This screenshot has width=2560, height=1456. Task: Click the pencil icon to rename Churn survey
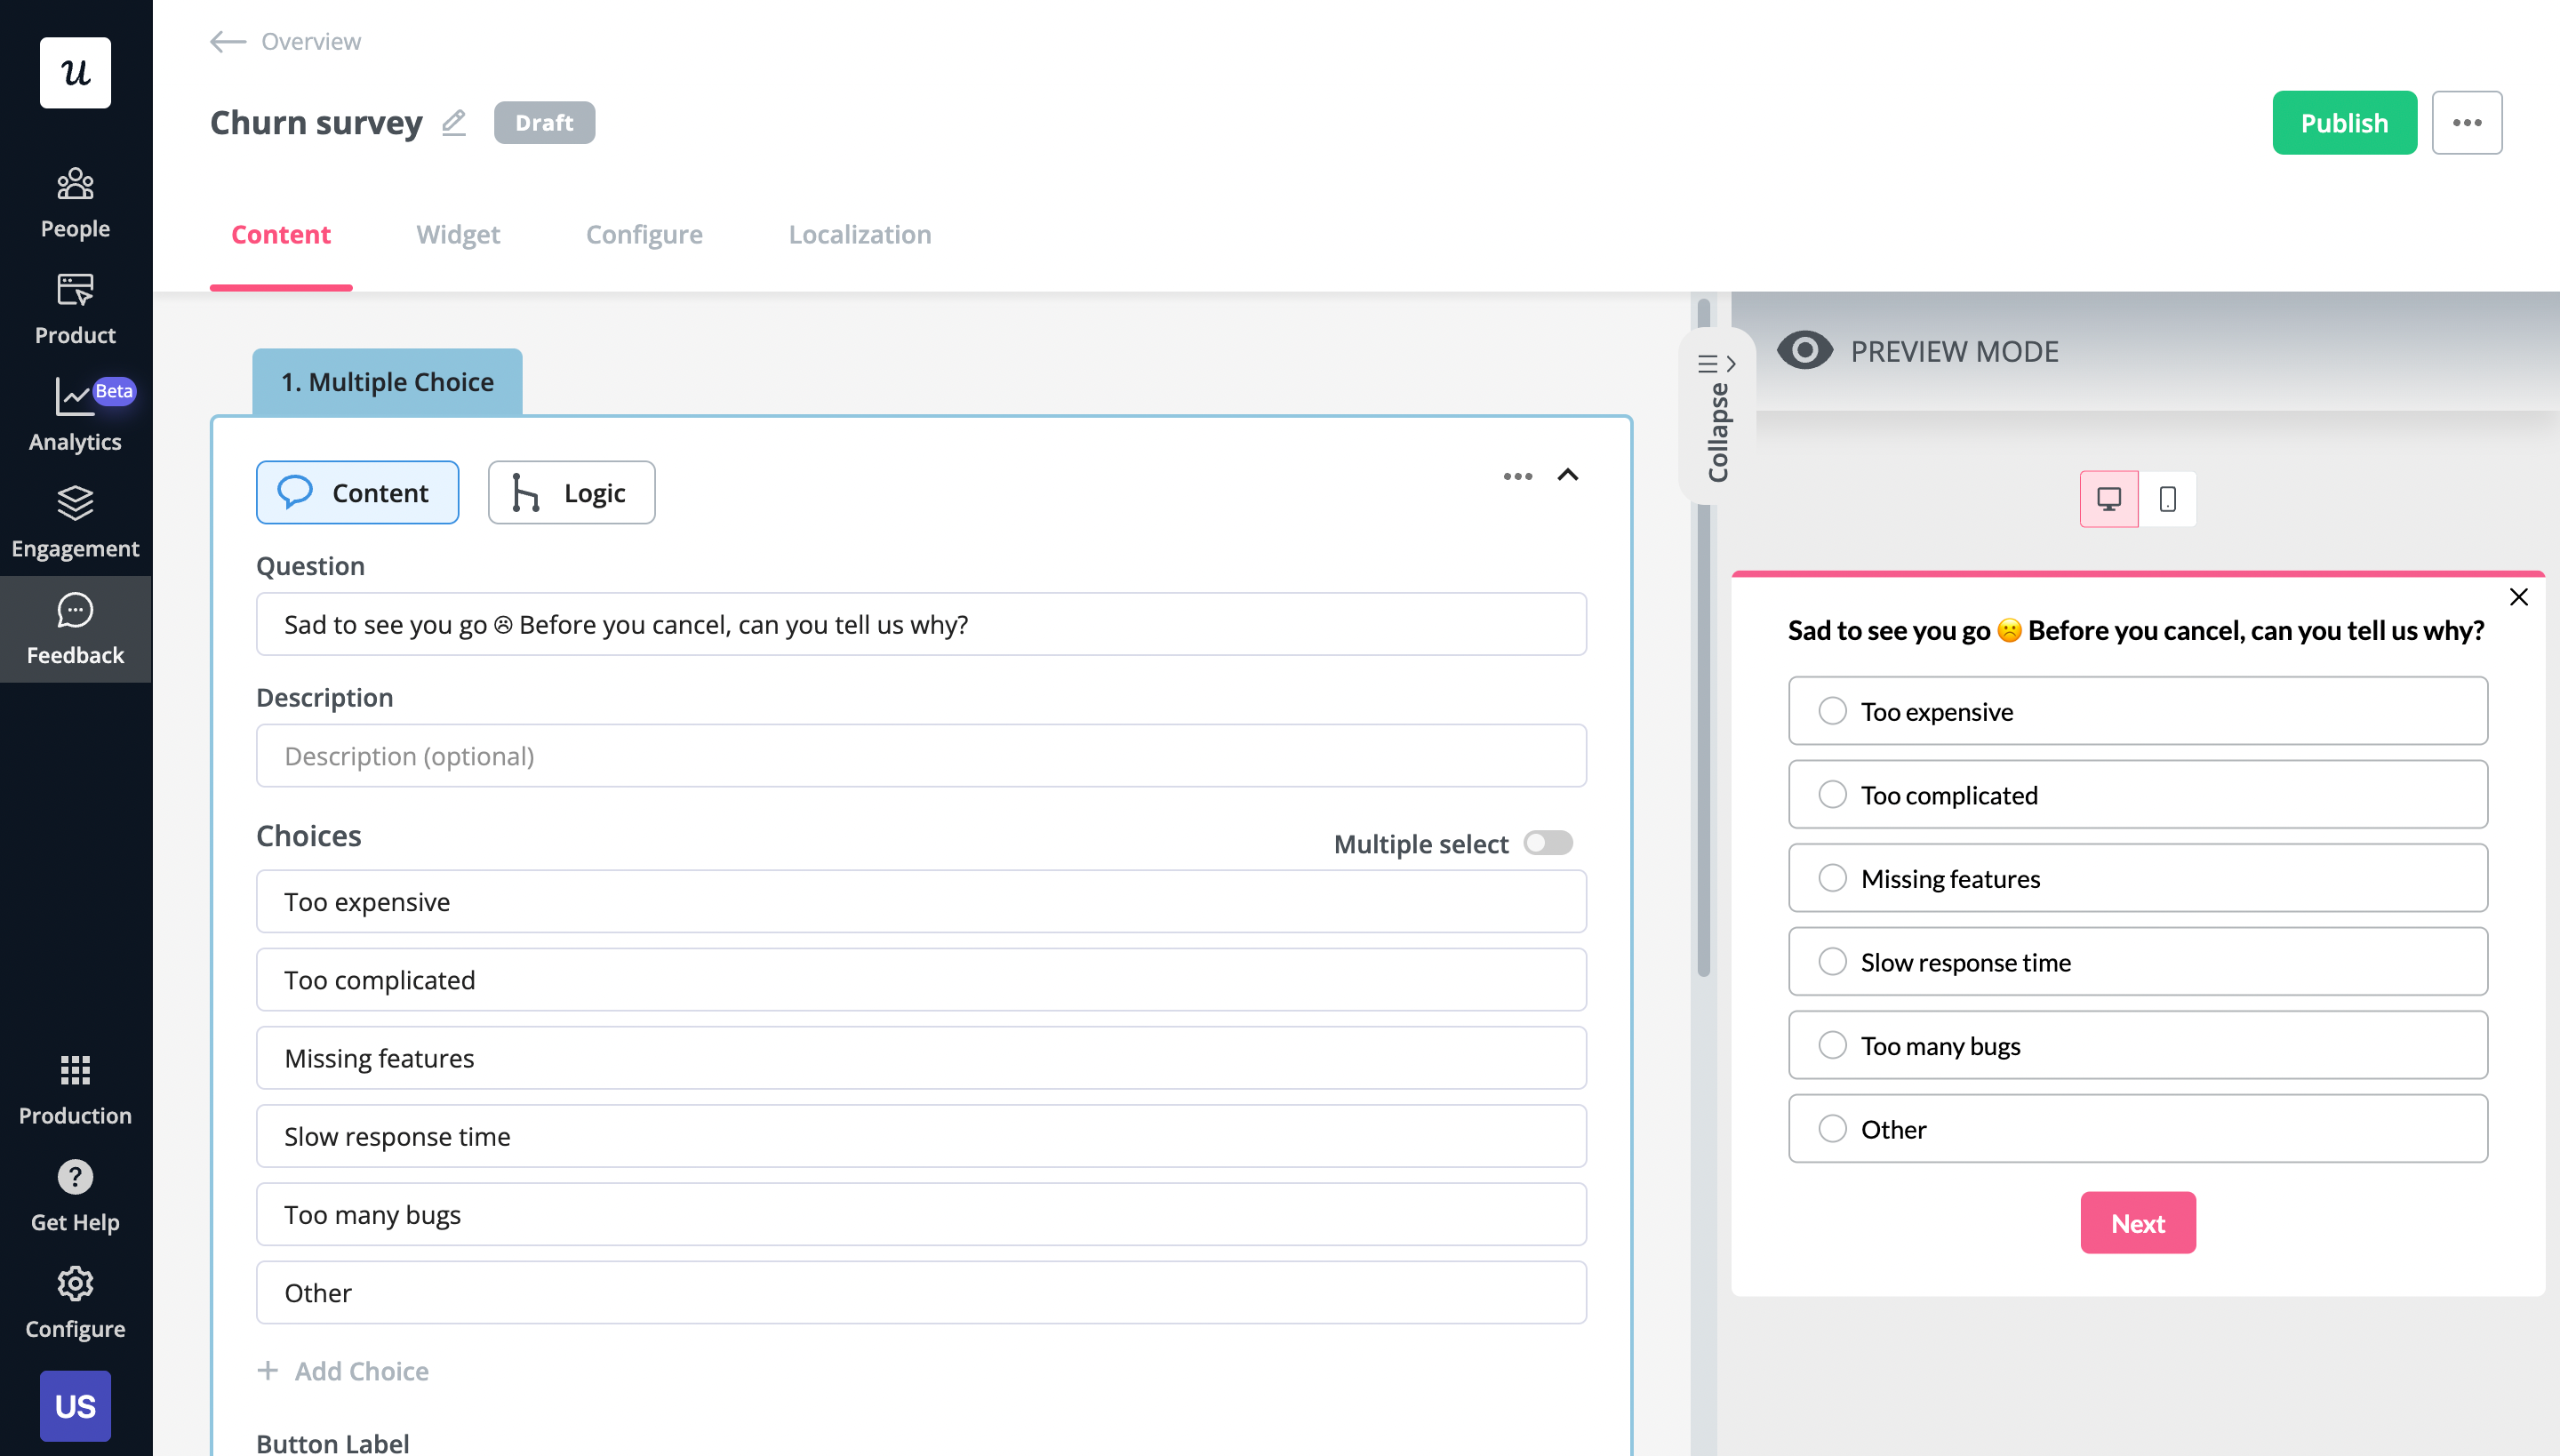(453, 122)
